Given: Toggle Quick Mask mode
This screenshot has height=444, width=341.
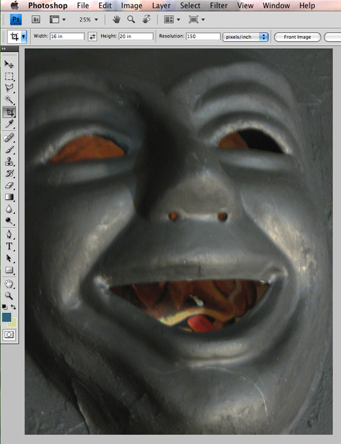Looking at the screenshot, I should [x=9, y=335].
